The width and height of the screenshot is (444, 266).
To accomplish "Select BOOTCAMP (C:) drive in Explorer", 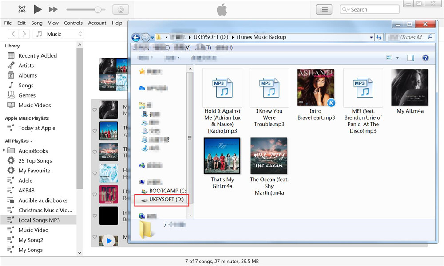I will [164, 191].
